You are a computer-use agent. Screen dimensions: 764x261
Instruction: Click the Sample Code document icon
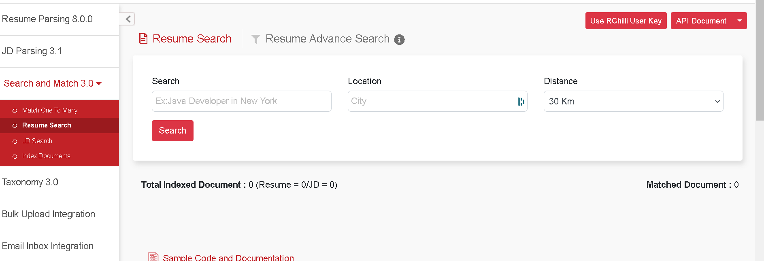(x=153, y=257)
